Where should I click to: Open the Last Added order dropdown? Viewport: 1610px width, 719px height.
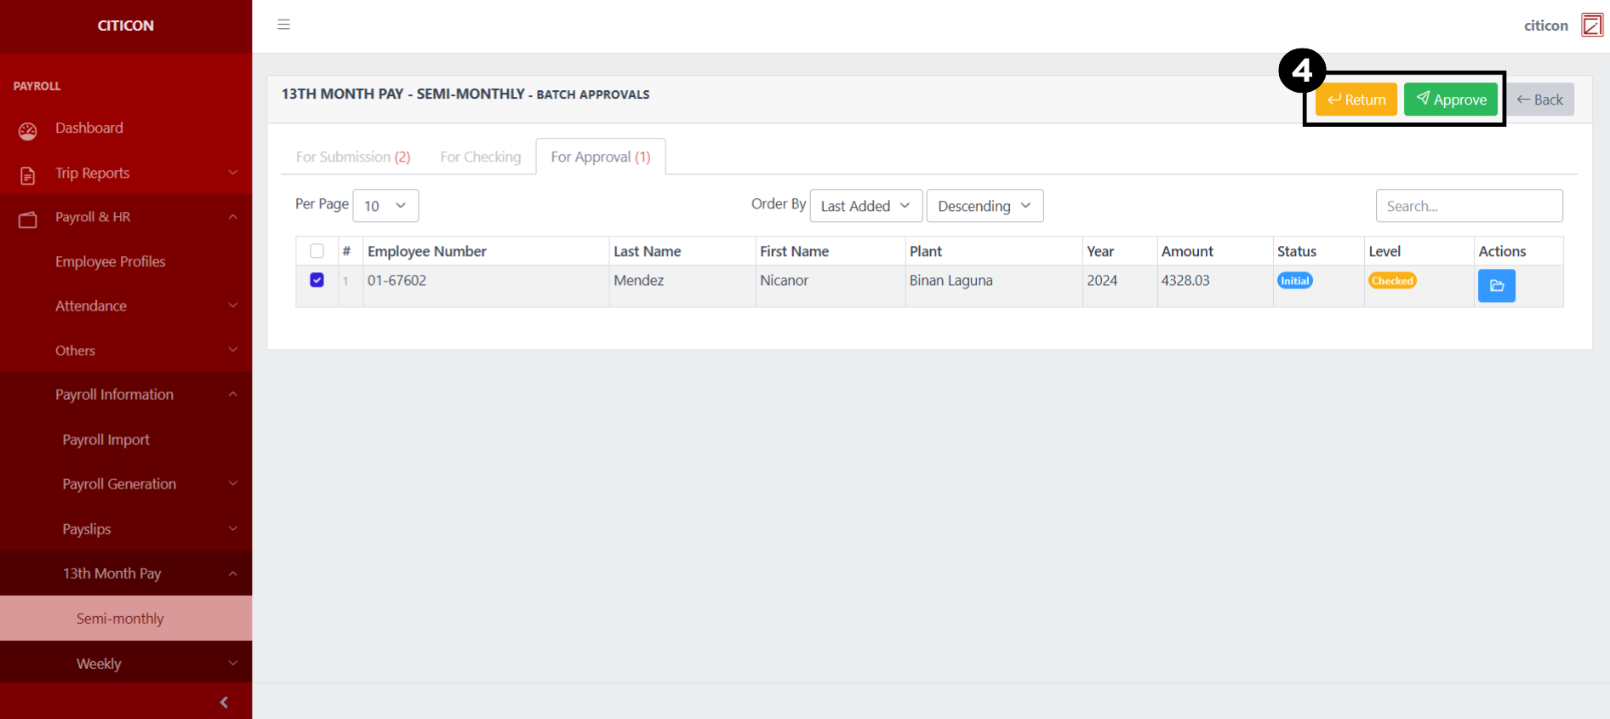click(865, 206)
